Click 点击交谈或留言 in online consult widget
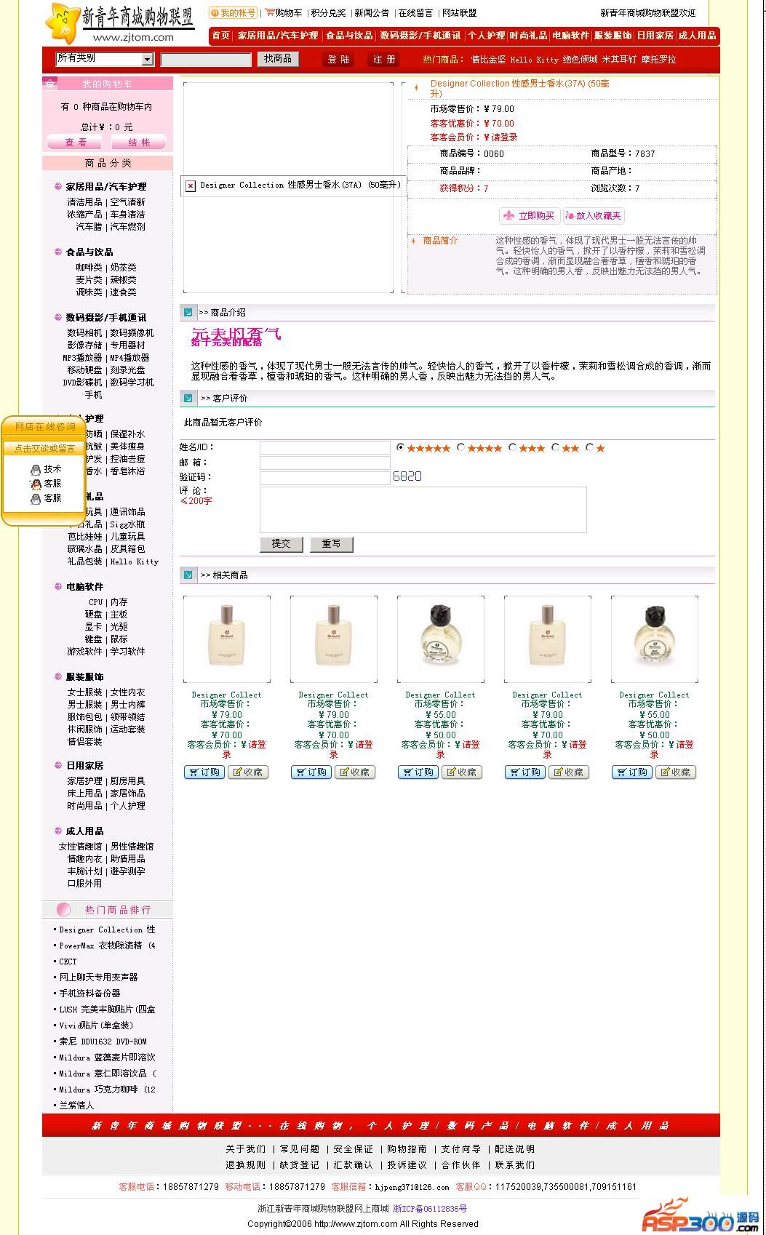Viewport: 766px width, 1235px height. point(45,449)
